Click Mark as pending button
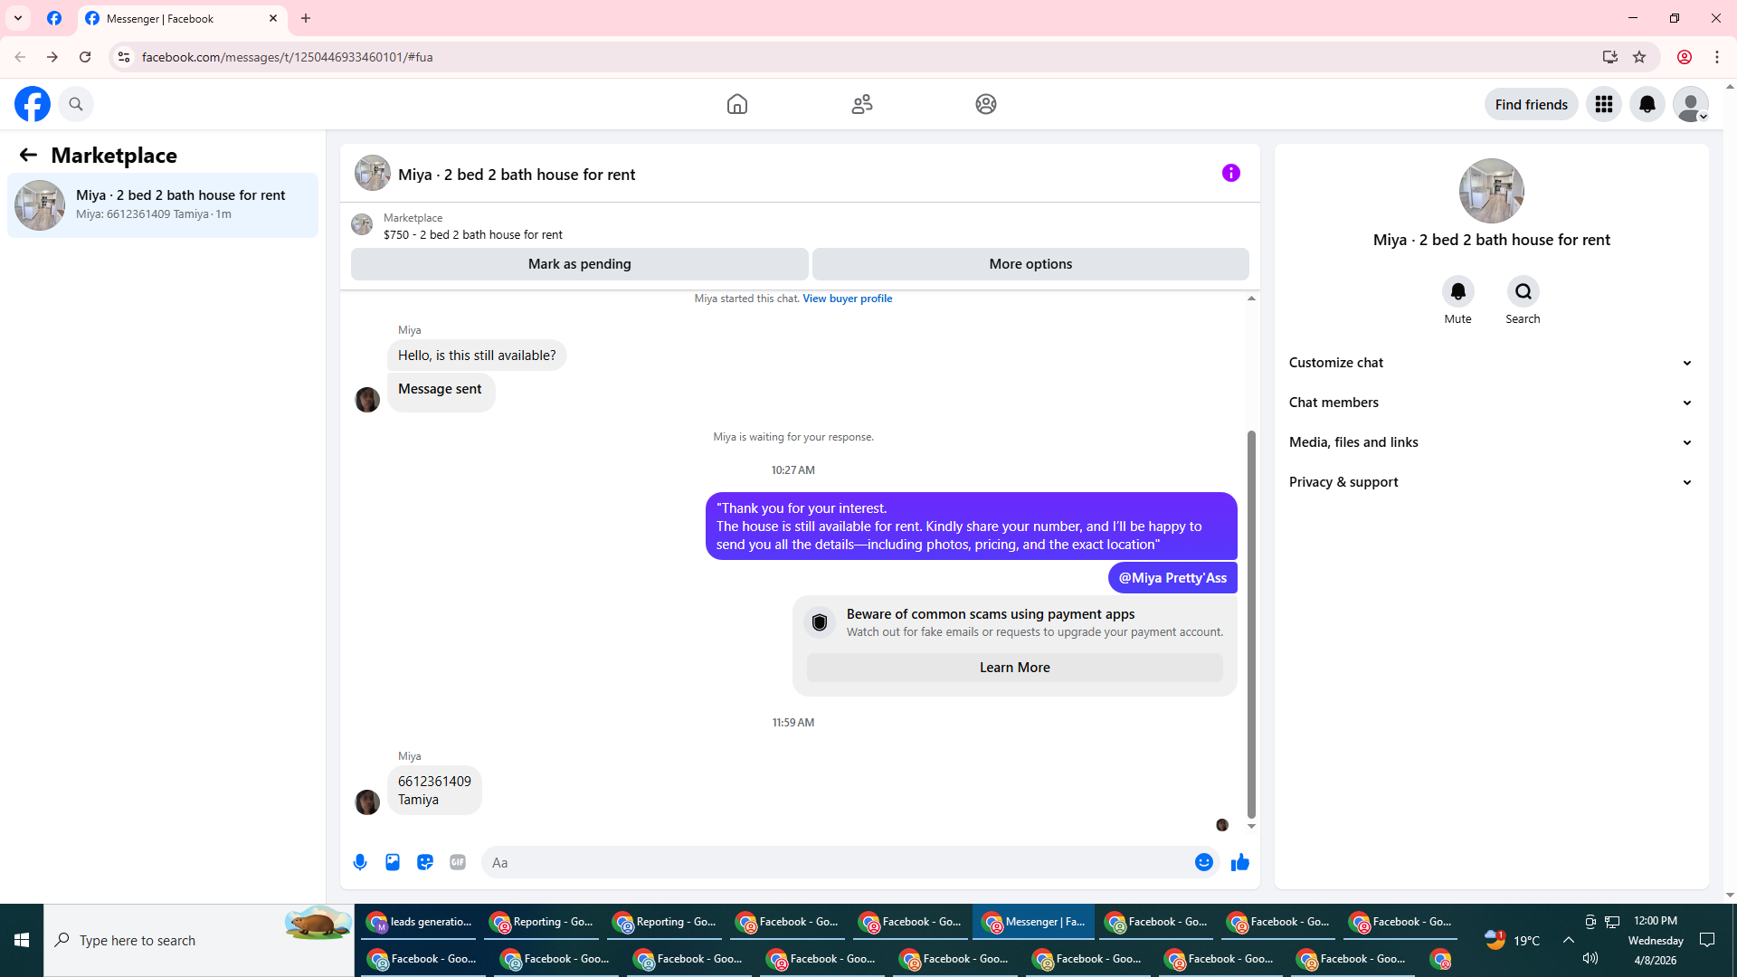This screenshot has width=1737, height=977. [579, 264]
